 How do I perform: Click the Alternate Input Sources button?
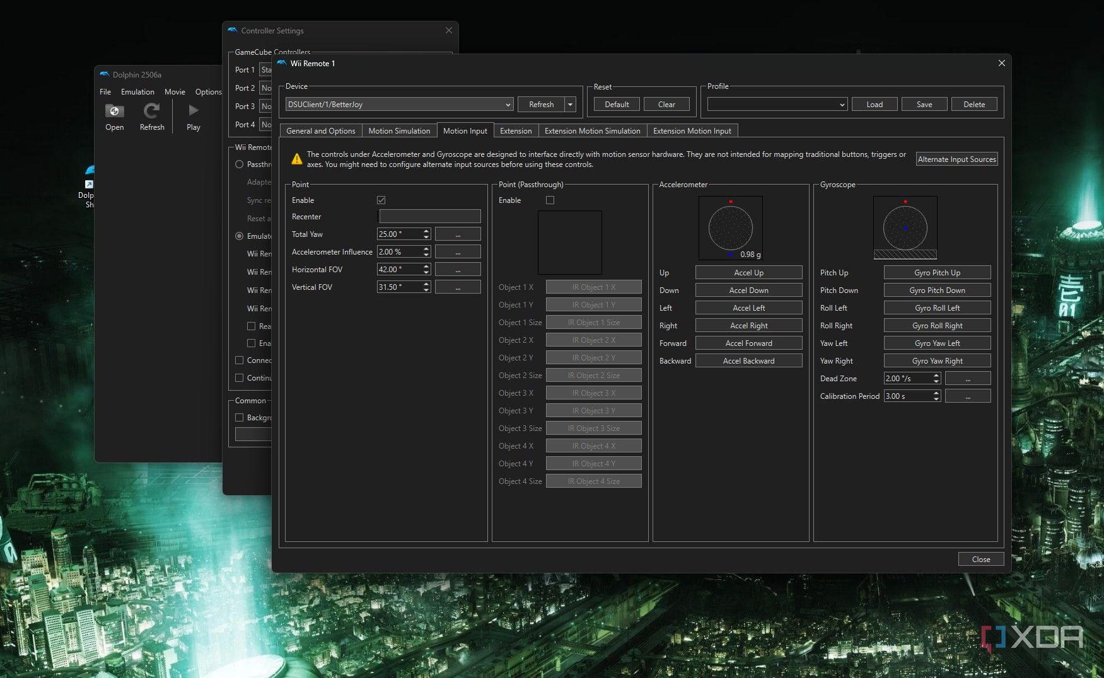pos(956,159)
